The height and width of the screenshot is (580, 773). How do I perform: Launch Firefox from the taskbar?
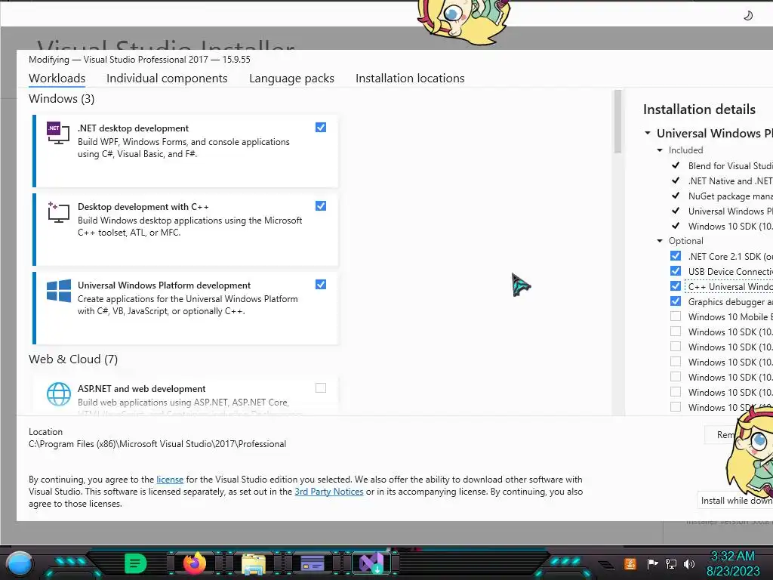[x=194, y=563]
